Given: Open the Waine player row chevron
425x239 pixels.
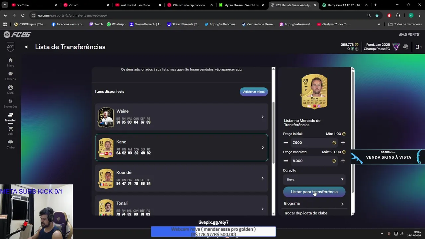Looking at the screenshot, I should tap(262, 117).
